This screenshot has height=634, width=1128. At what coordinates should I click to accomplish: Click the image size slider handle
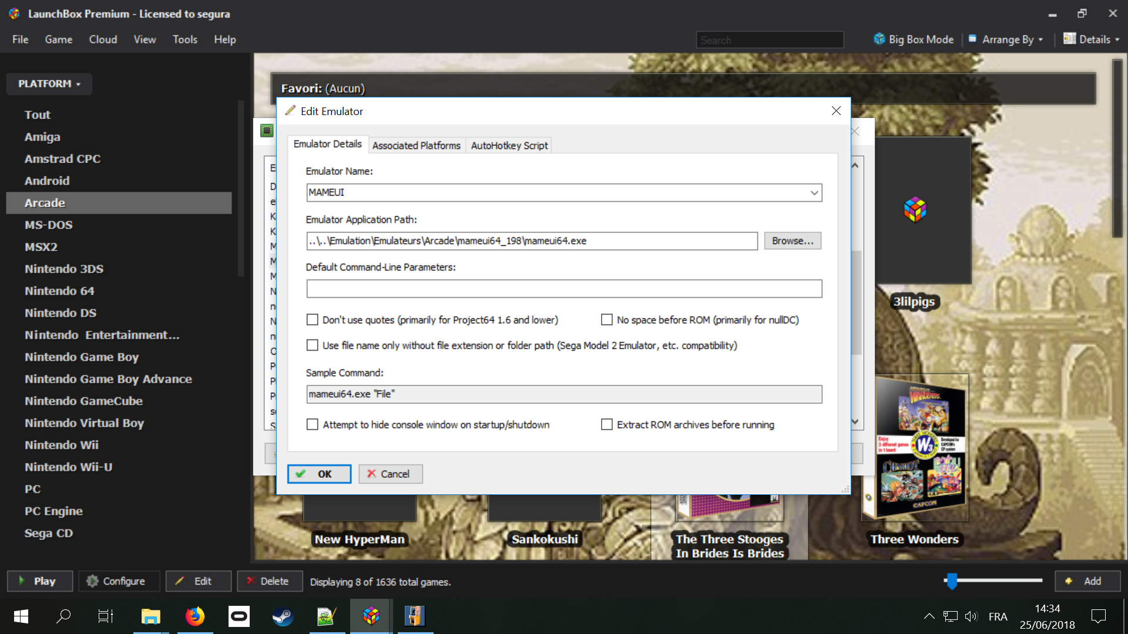(952, 581)
